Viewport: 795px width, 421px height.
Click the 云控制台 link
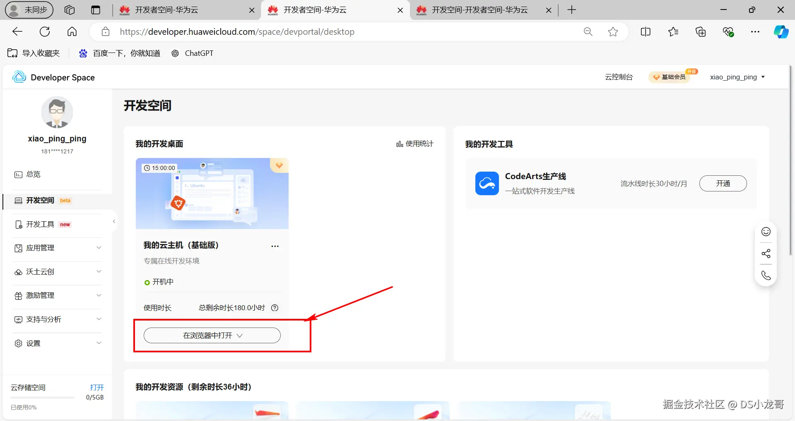click(x=619, y=77)
